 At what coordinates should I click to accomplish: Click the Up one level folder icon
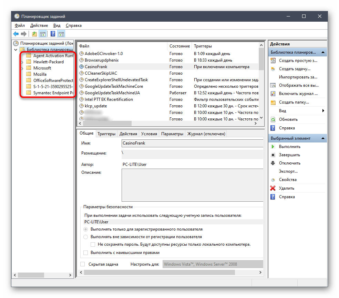(x=34, y=34)
